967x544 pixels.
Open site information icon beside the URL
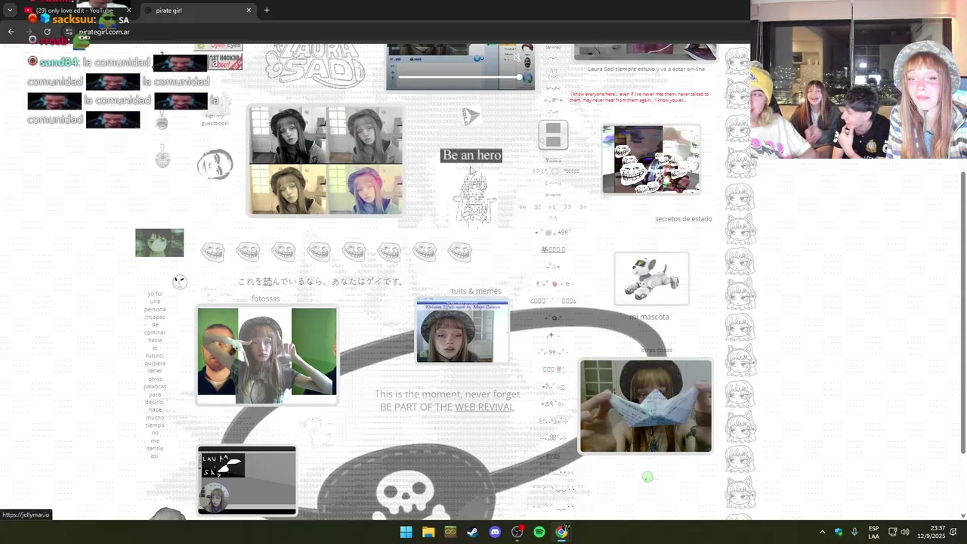(x=68, y=32)
